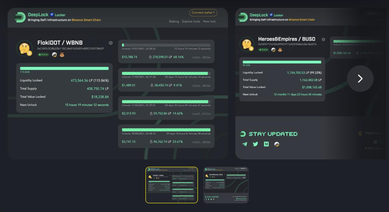Close the Heroes&Empires / BUSD pair card
This screenshot has height=212, width=389.
323,39
